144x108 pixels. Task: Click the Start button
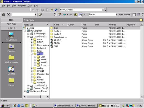pyautogui.click(x=5, y=106)
